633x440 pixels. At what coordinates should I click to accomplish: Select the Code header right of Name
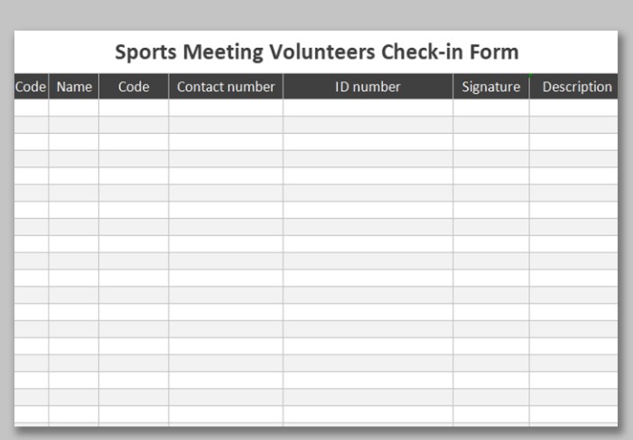tap(134, 87)
